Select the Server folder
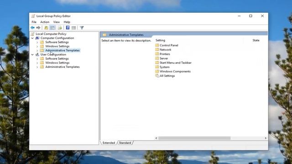The width and height of the screenshot is (292, 164). 164,58
